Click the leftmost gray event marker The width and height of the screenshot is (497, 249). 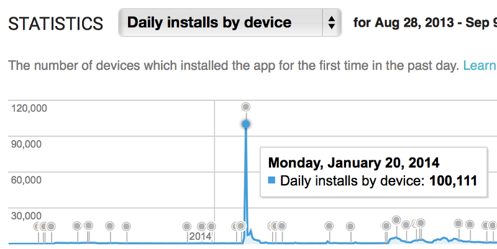pyautogui.click(x=38, y=226)
